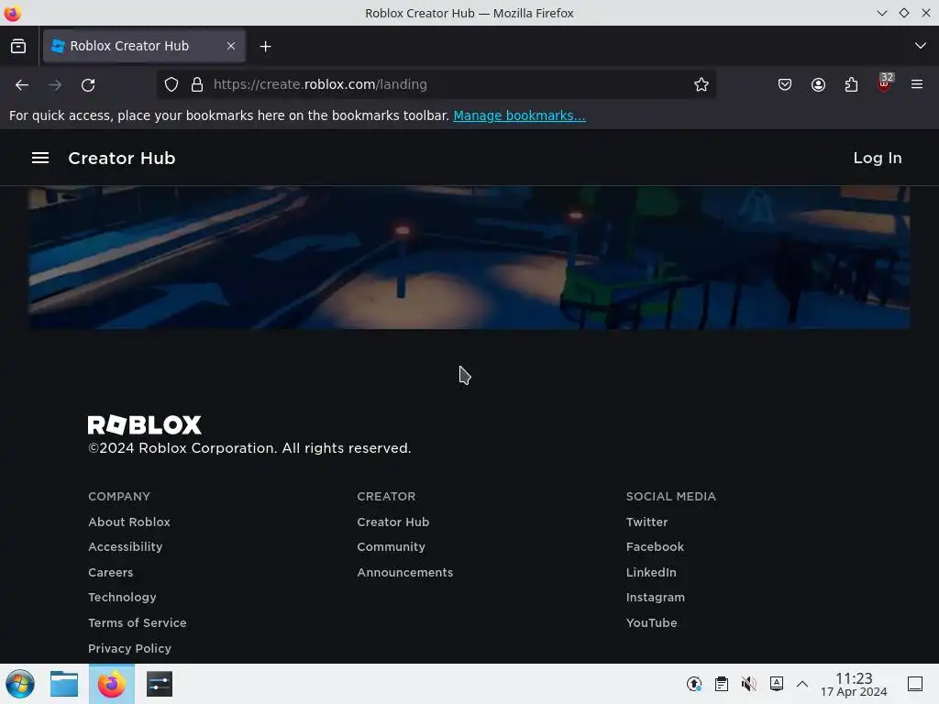Click the Firefox forward arrow
The image size is (939, 704).
pos(55,85)
